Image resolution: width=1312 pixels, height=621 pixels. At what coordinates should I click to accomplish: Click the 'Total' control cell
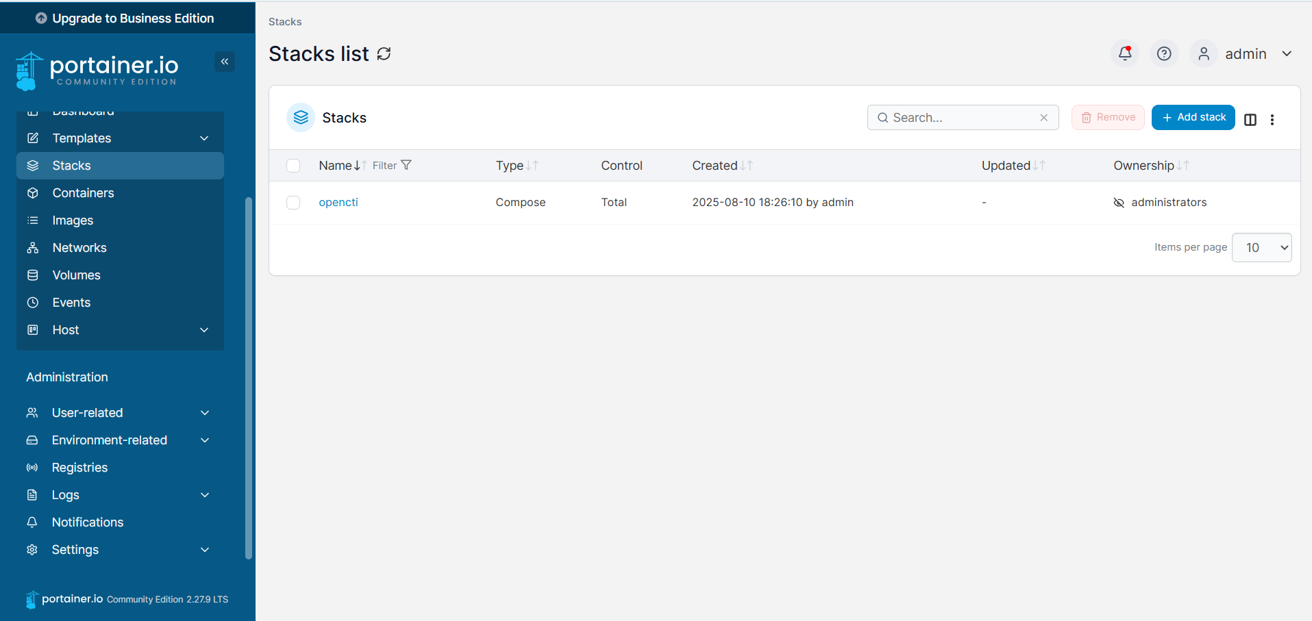tap(614, 203)
